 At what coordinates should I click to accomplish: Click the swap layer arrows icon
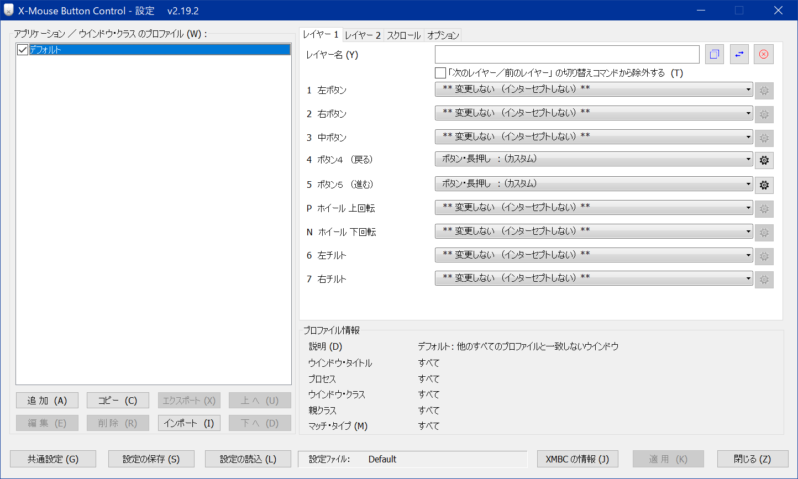coord(739,54)
